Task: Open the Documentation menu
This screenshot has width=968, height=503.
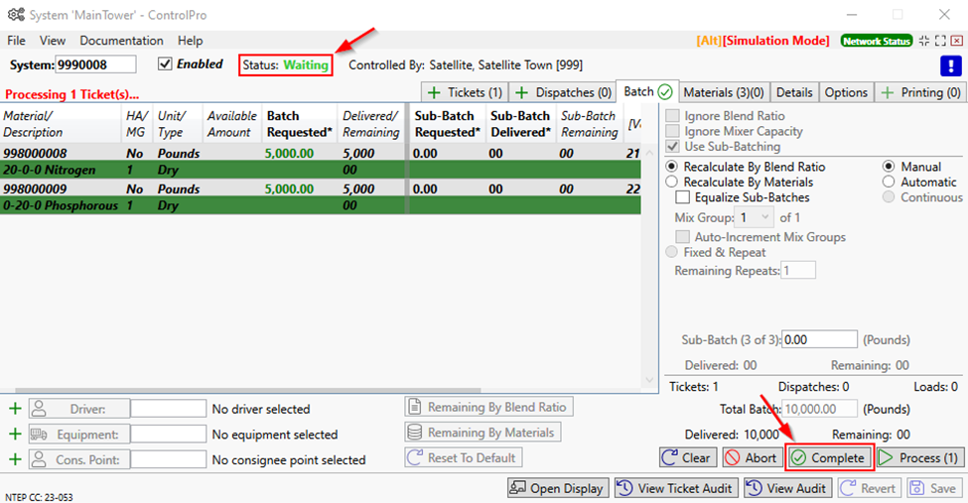Action: click(x=121, y=41)
